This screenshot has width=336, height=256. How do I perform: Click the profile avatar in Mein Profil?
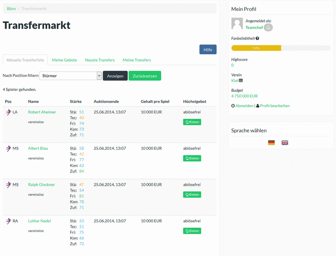[237, 23]
